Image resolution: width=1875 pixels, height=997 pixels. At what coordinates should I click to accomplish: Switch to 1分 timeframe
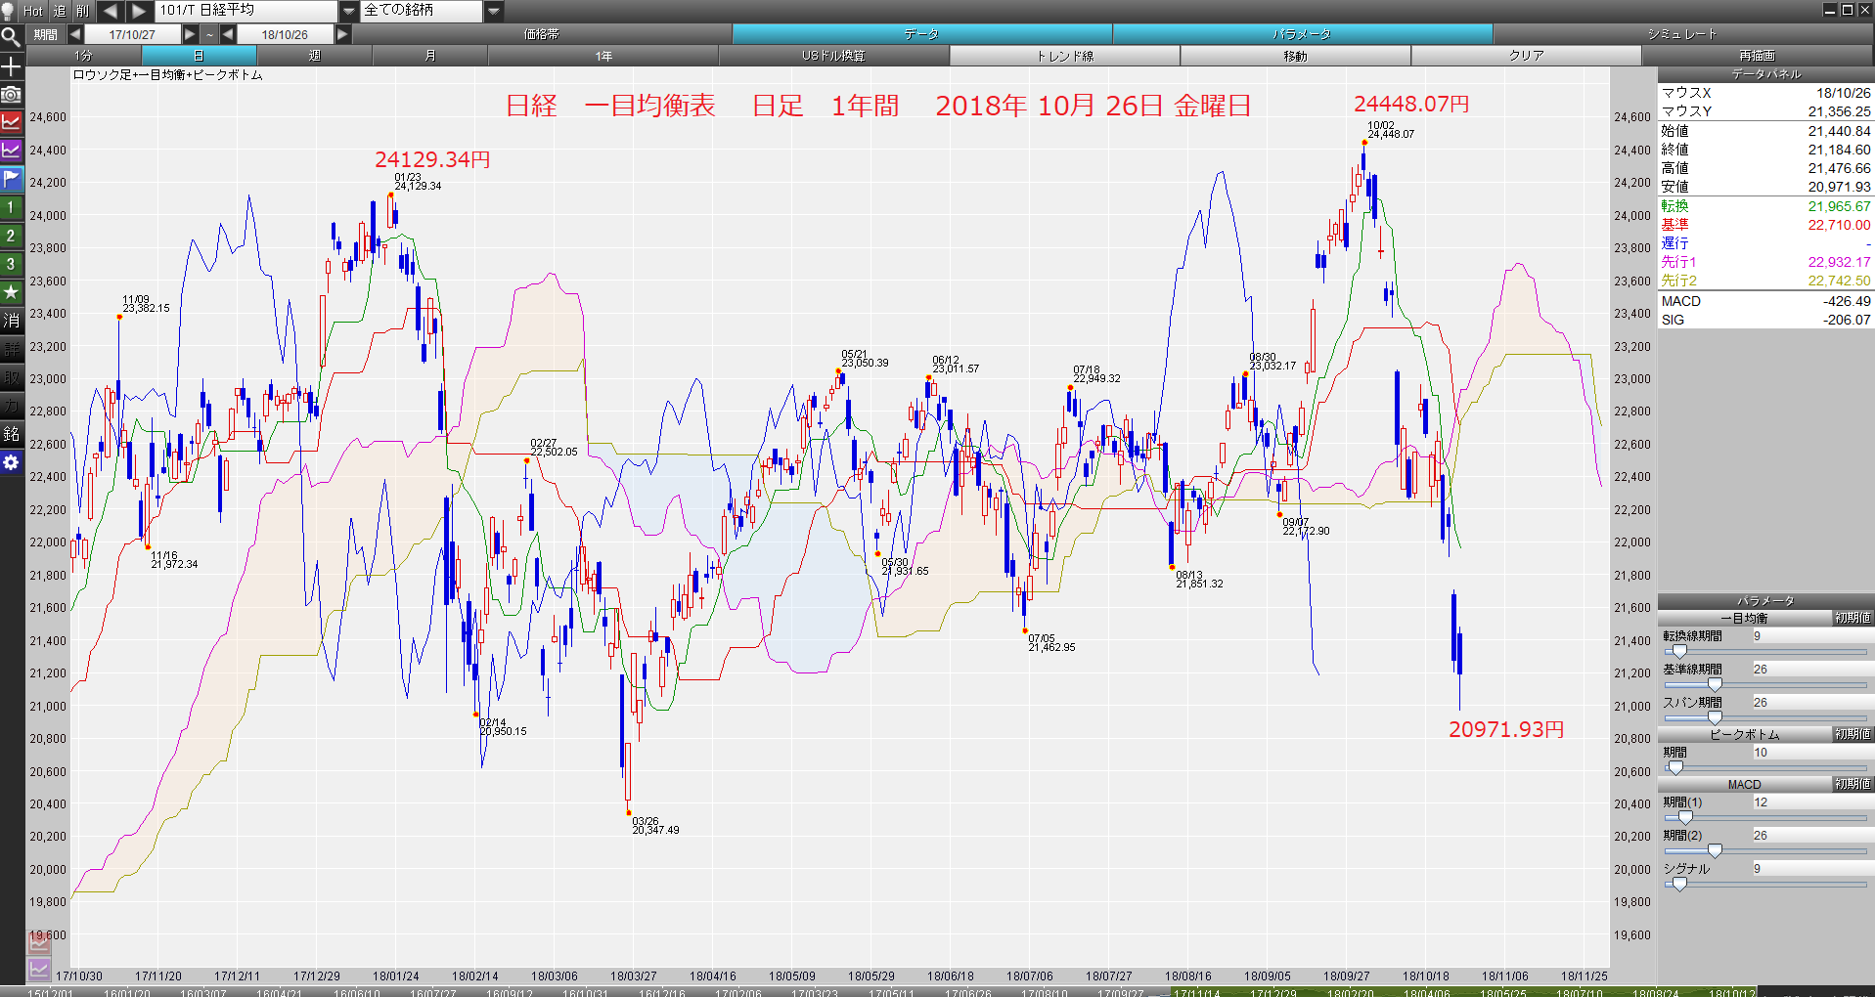(83, 56)
